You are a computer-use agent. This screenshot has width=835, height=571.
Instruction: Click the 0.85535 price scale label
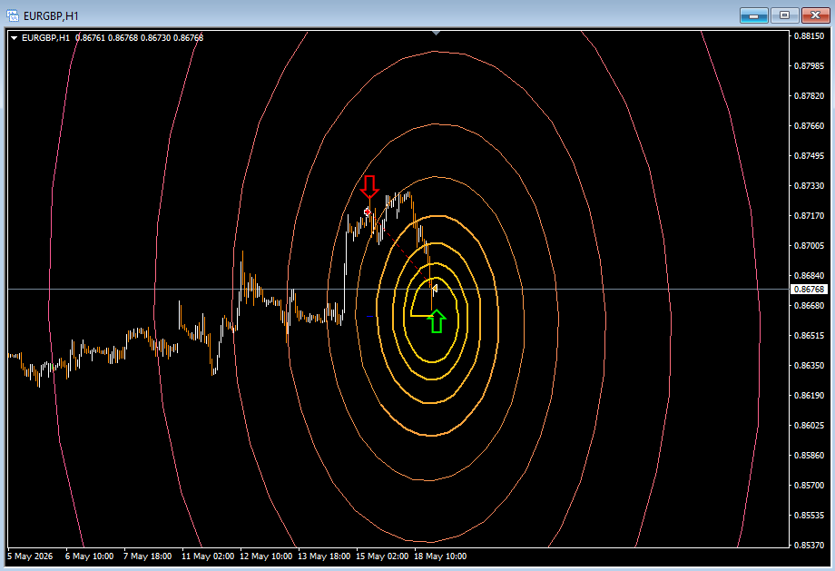[809, 516]
